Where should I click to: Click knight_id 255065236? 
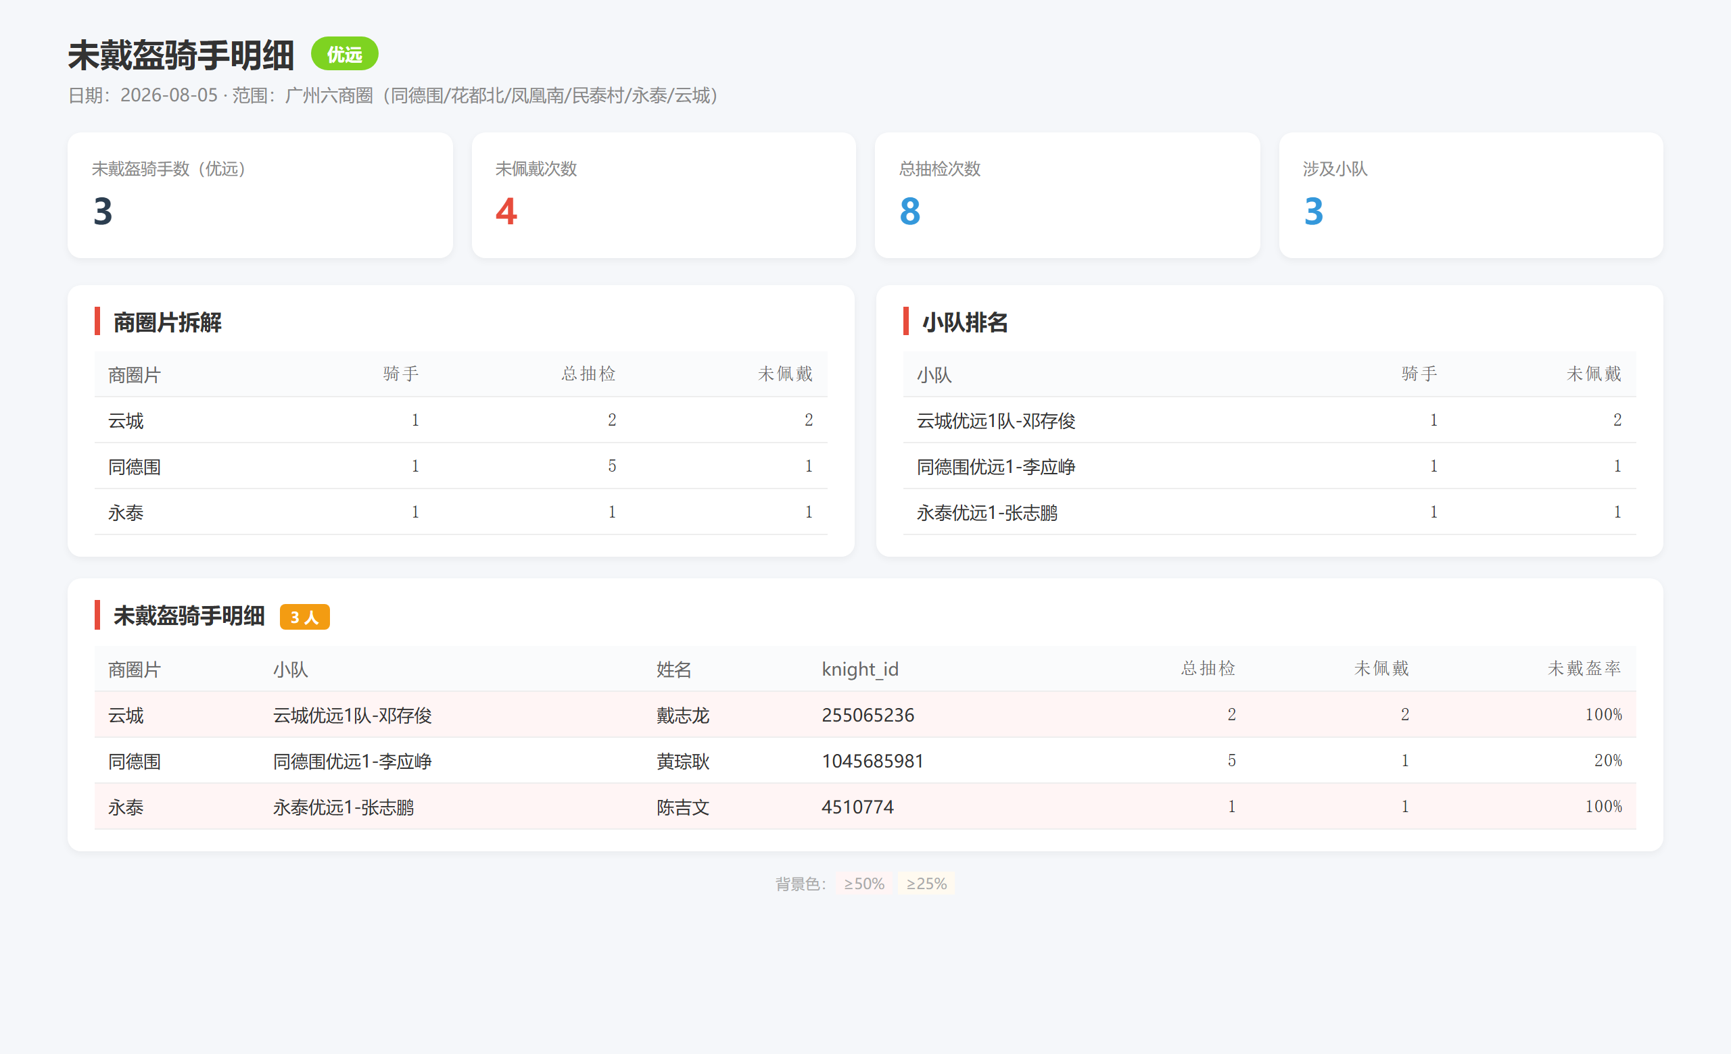click(868, 715)
